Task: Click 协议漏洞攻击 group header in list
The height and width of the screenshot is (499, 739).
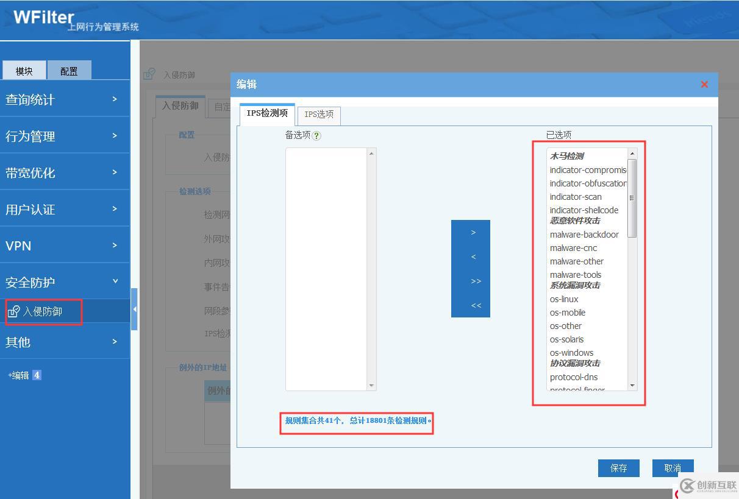Action: (x=575, y=363)
